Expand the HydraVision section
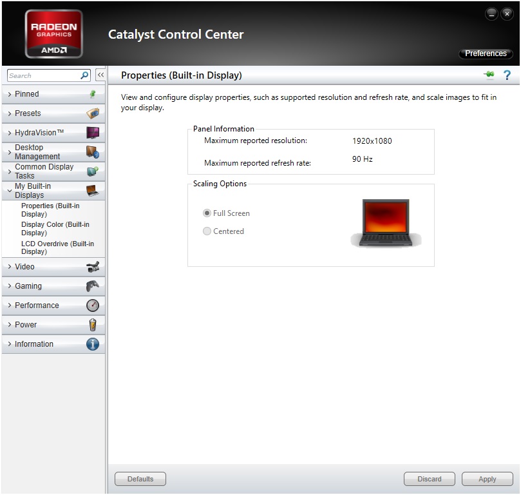 click(53, 133)
